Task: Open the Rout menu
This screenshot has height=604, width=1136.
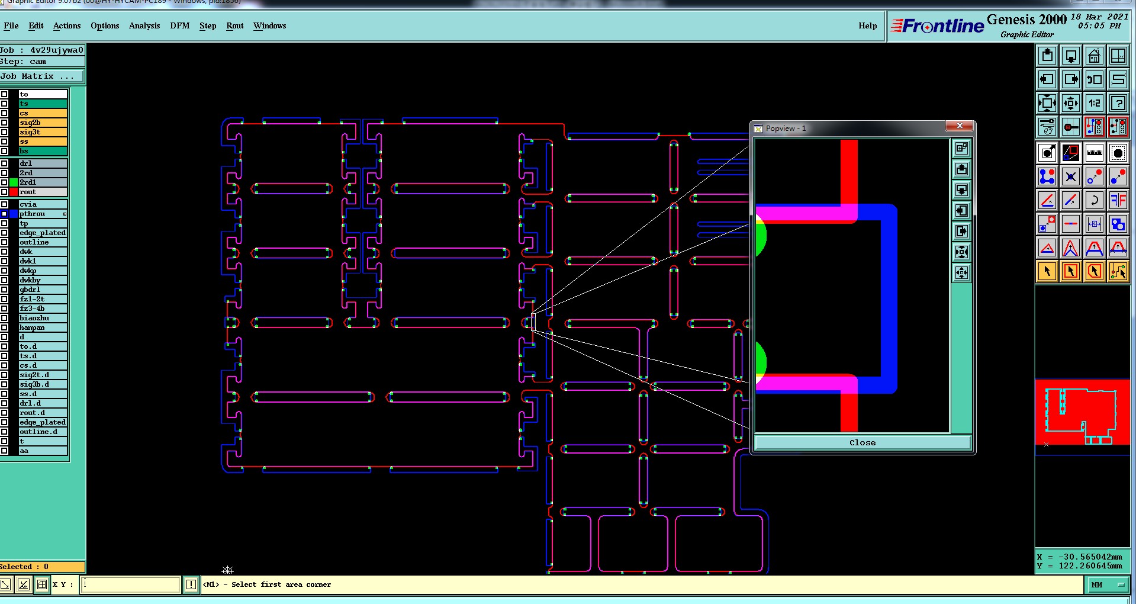Action: coord(235,25)
